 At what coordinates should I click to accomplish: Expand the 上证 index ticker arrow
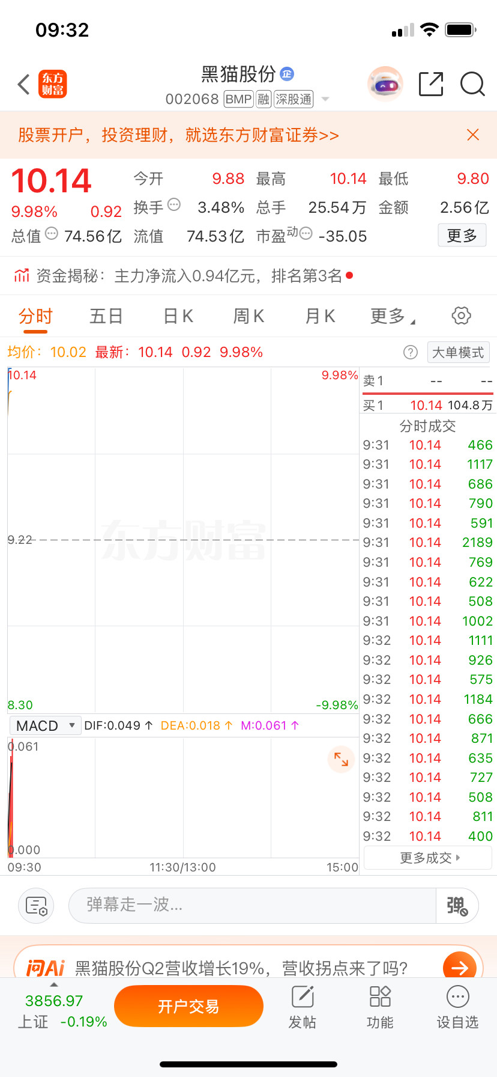(54, 984)
